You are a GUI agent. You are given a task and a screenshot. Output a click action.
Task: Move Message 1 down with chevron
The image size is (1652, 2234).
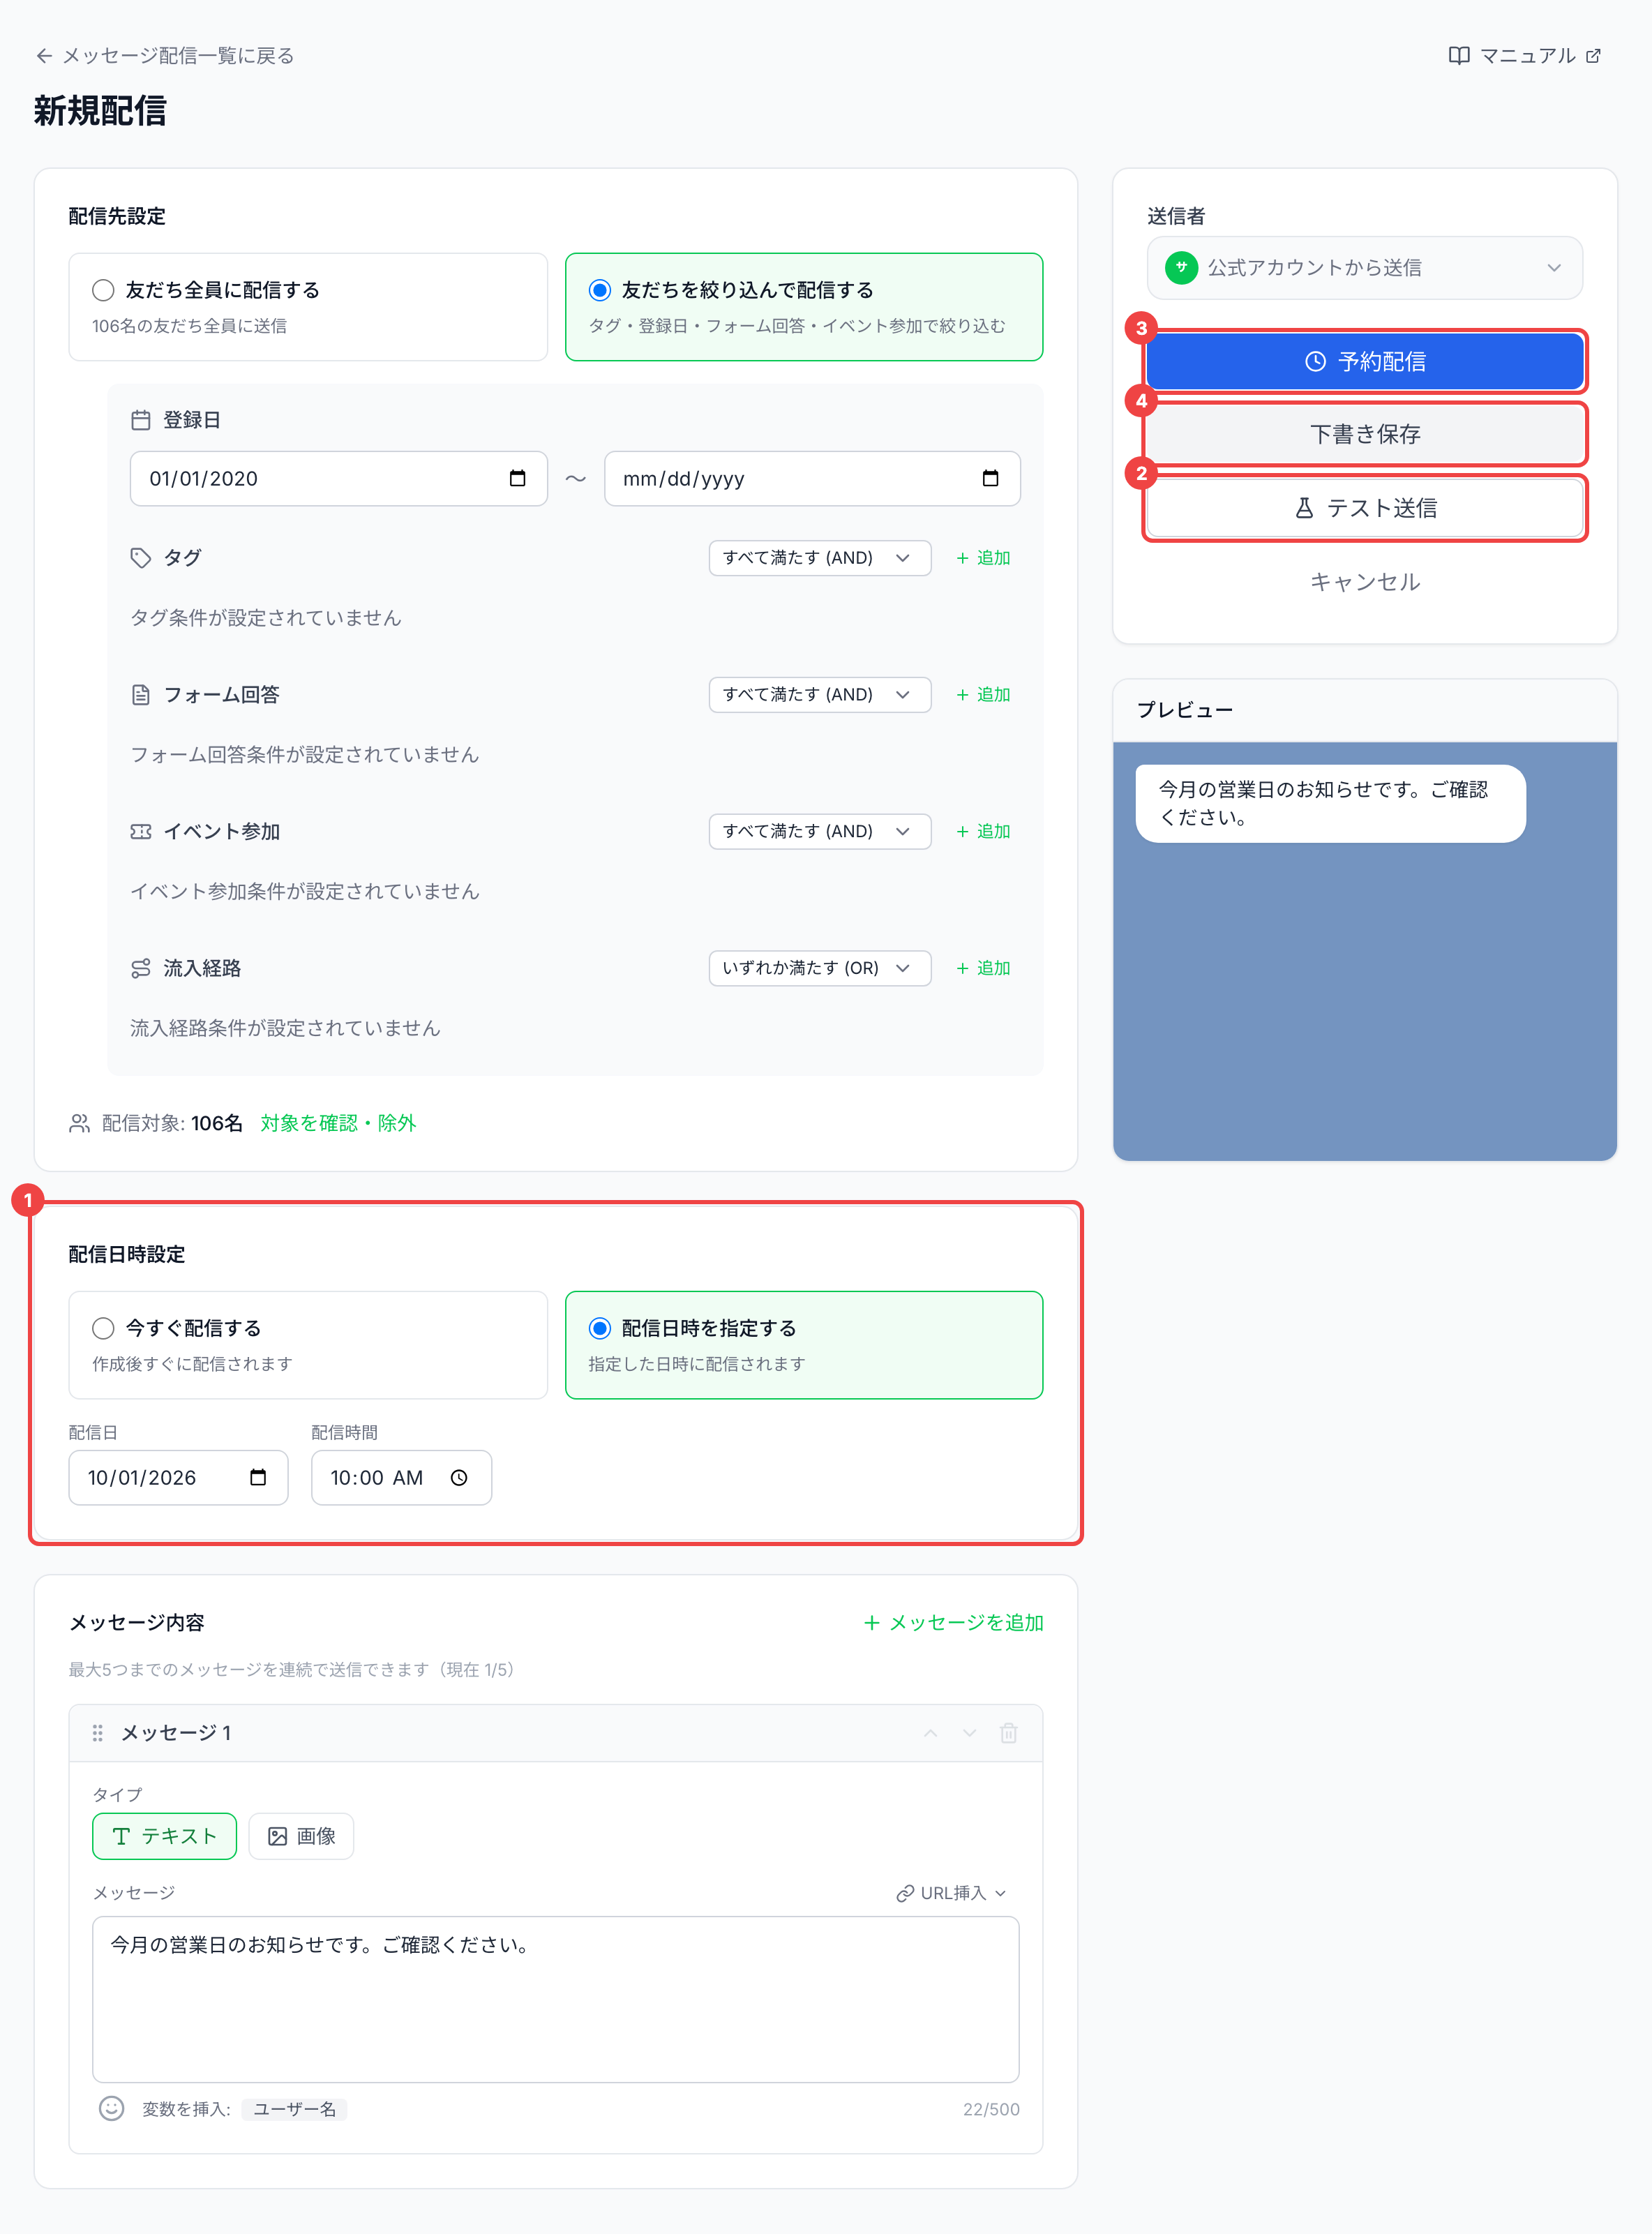click(x=969, y=1733)
